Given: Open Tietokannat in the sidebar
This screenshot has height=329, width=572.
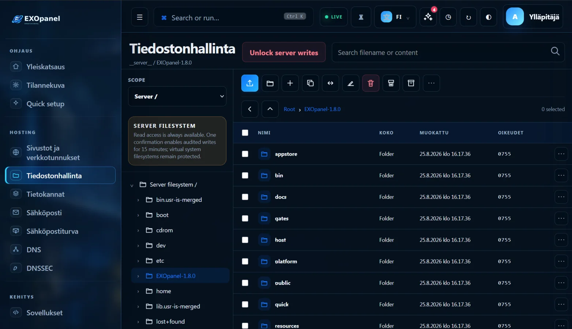Looking at the screenshot, I should point(60,194).
